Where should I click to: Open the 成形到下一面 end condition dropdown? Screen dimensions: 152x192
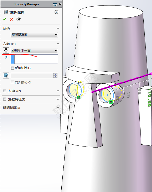34,50
